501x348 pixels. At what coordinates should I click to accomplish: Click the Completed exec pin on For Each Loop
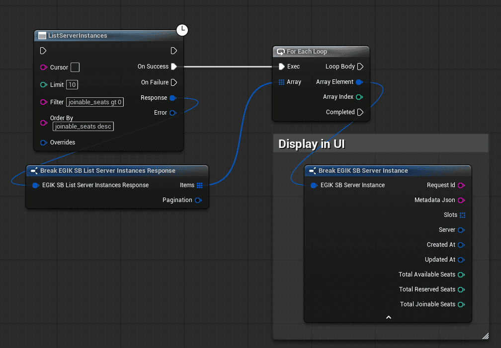pos(361,112)
